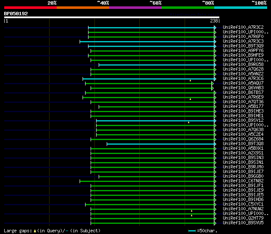271x234 pixels.
Task: Click the UniRef100_B9RJM0 identifier
Action: click(243, 167)
